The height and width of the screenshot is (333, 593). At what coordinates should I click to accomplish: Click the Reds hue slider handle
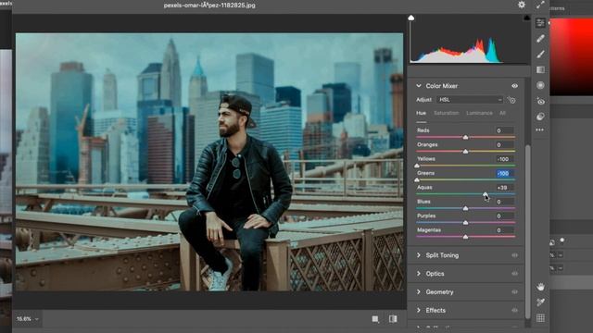(465, 137)
